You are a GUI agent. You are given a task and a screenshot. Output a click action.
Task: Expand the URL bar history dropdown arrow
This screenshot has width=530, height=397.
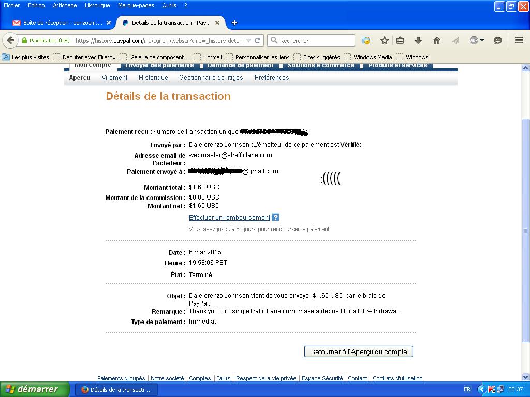pos(248,40)
